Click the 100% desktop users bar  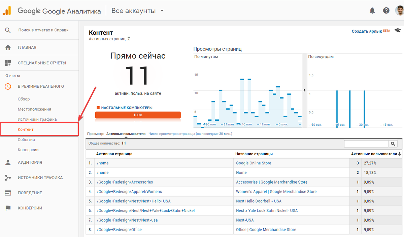click(138, 115)
